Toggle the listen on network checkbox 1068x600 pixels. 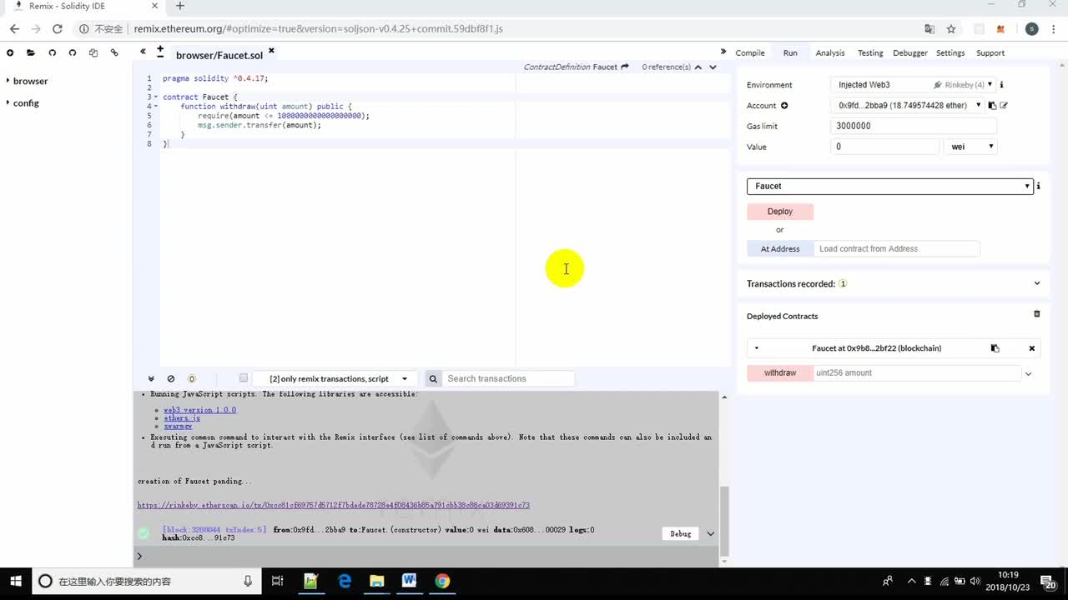244,377
